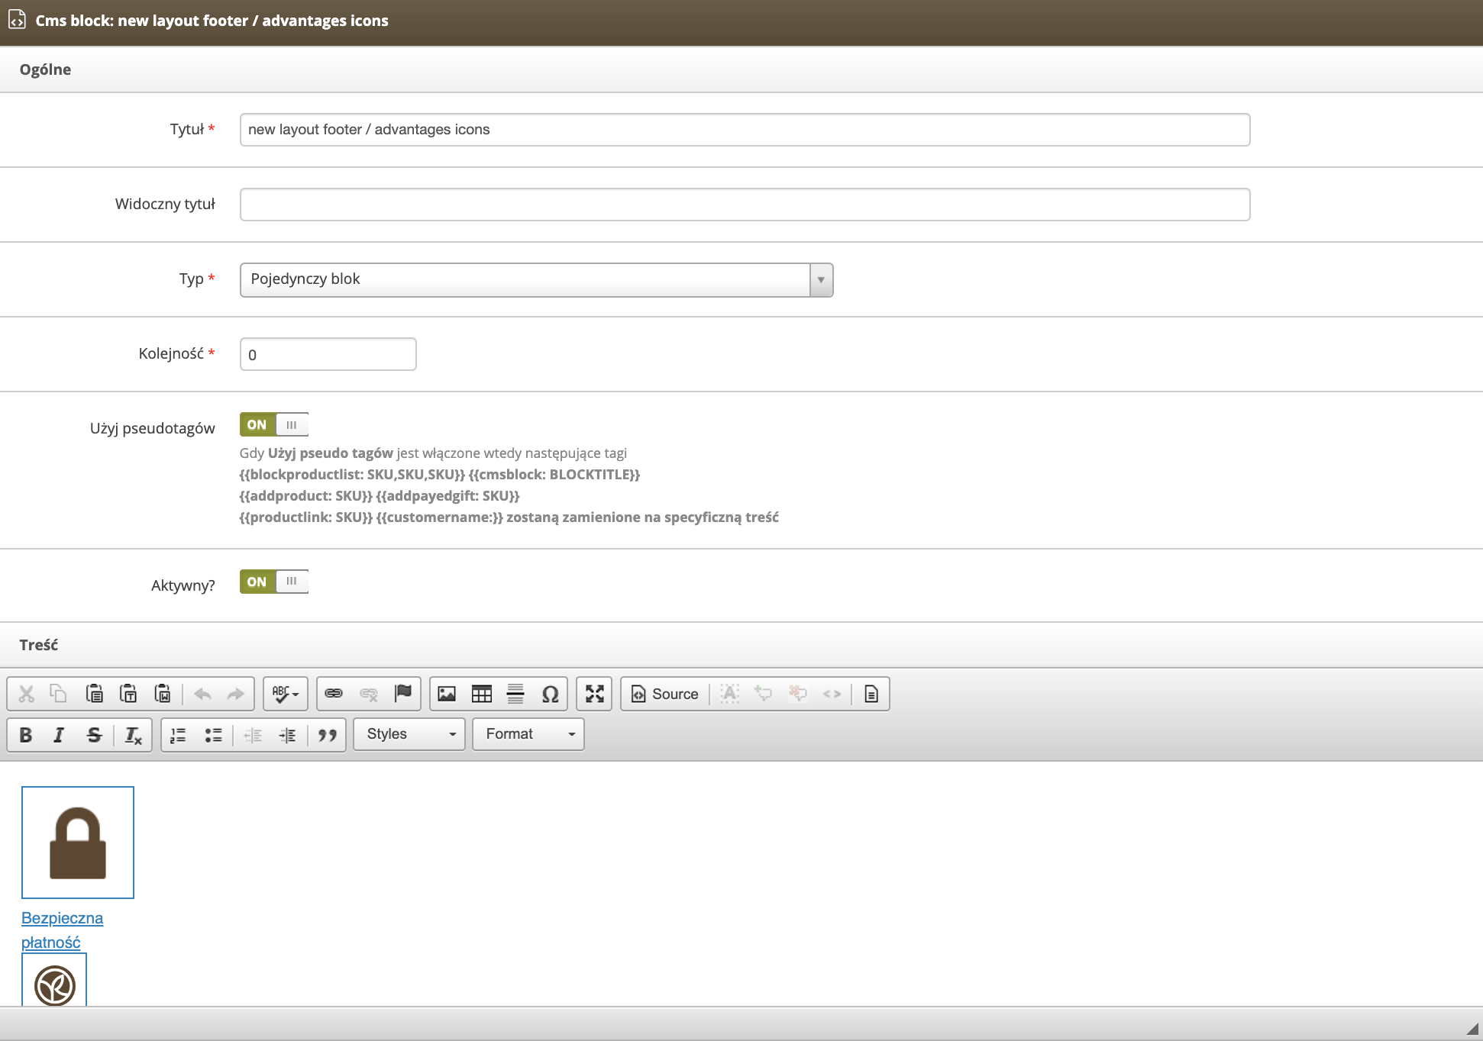Click the Decrease Indent icon
This screenshot has width=1483, height=1041.
pyautogui.click(x=253, y=735)
